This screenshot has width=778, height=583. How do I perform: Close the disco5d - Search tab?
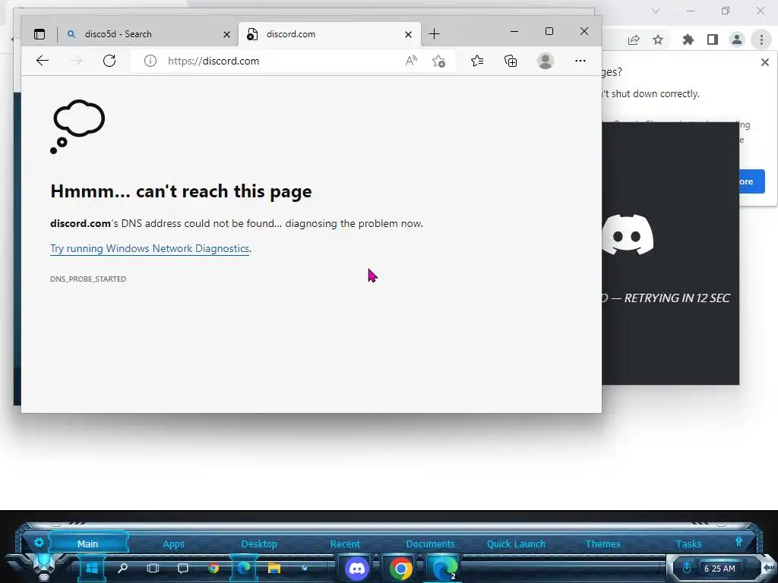pyautogui.click(x=226, y=34)
